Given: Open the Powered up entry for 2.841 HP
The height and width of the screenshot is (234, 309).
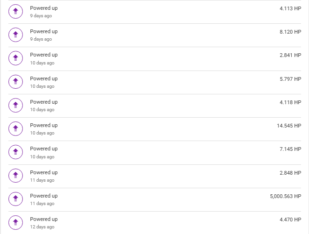Looking at the screenshot, I should click(x=44, y=55).
